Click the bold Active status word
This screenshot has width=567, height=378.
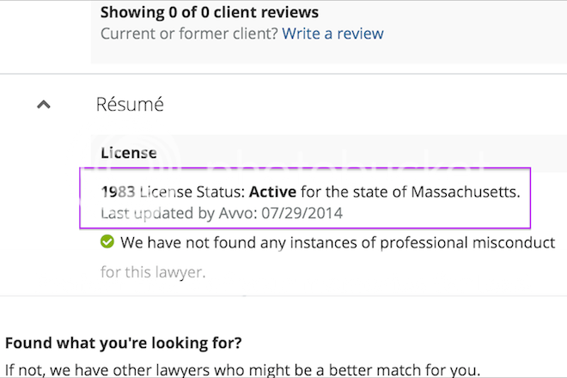[x=268, y=191]
